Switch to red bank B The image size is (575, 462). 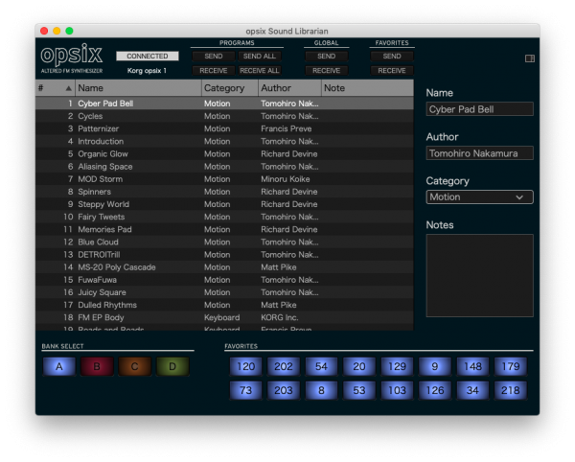(97, 366)
